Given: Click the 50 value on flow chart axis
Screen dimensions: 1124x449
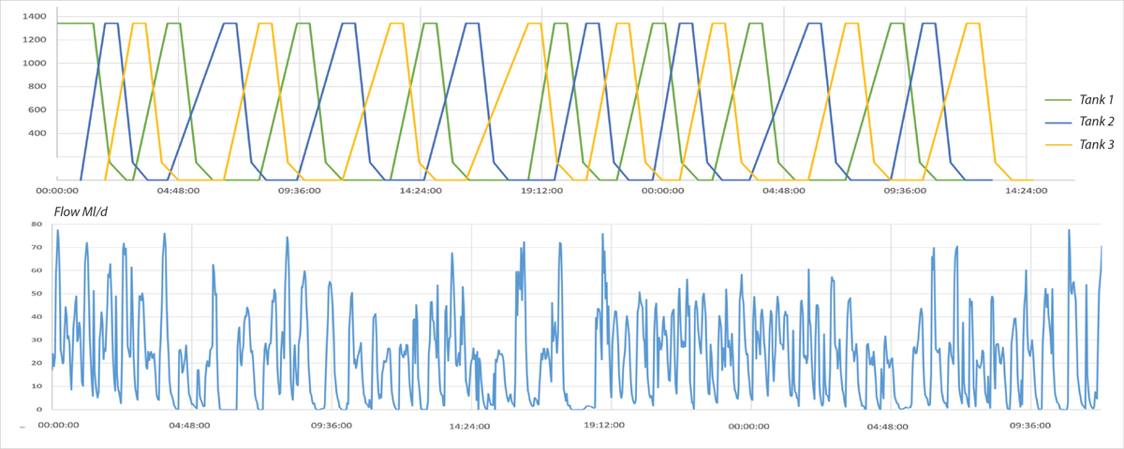Looking at the screenshot, I should pyautogui.click(x=37, y=294).
